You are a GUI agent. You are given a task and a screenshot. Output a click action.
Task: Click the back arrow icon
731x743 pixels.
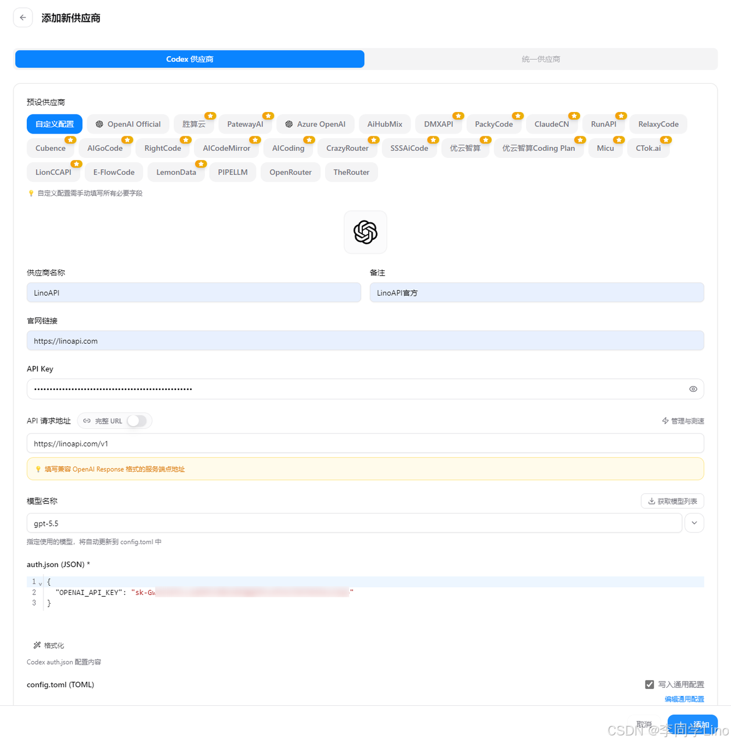pos(23,17)
